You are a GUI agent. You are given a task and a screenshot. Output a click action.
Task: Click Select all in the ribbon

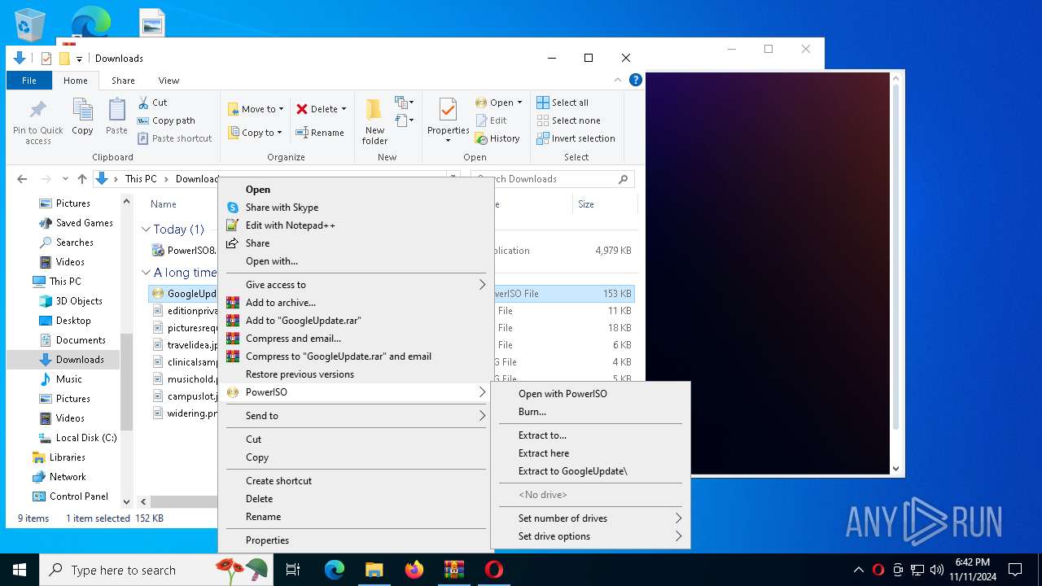click(x=563, y=103)
